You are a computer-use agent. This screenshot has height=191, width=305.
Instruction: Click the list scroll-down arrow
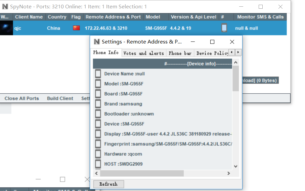[x=235, y=166]
